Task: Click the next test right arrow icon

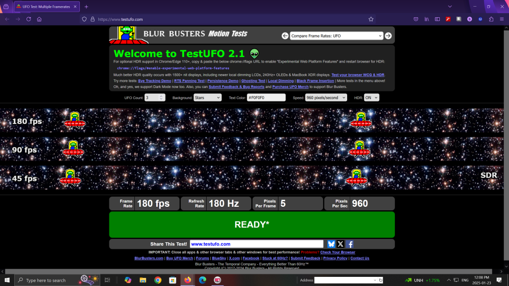Action: point(388,36)
